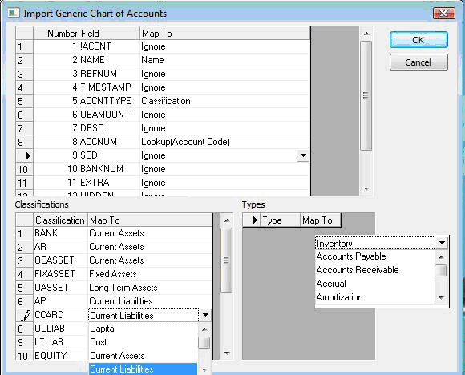Choose Accounts Receivable from the types list
This screenshot has height=375, width=465.
point(375,270)
